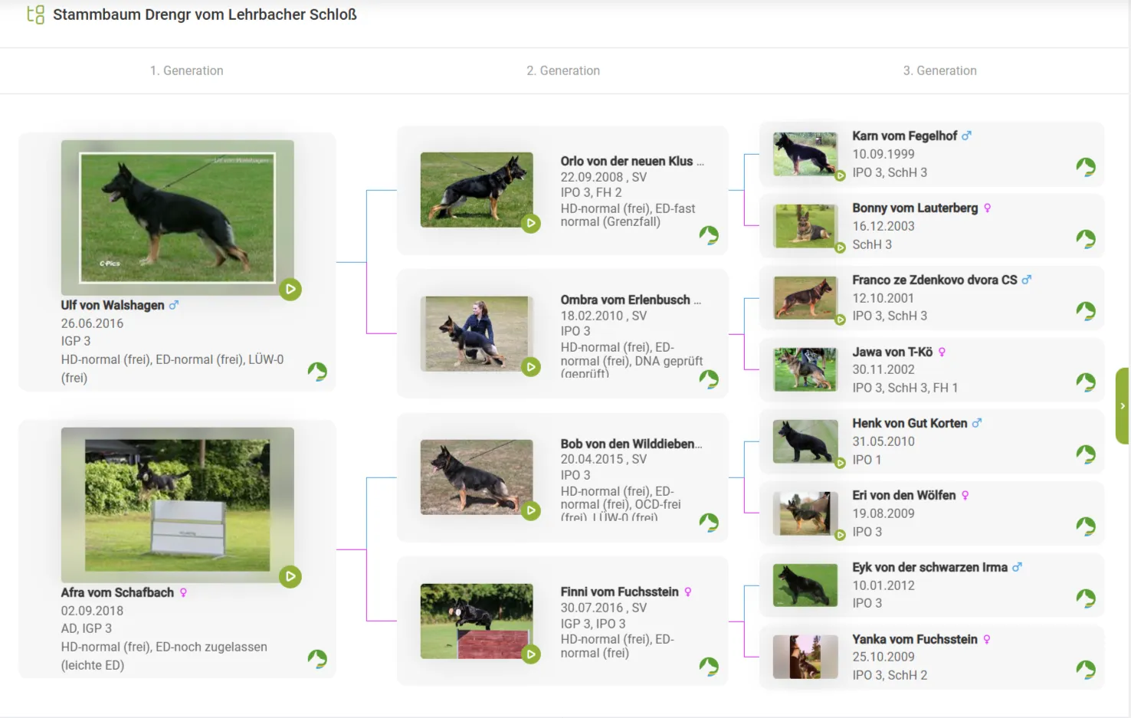This screenshot has width=1131, height=718.
Task: Click green leaf icon in Orlo von der neuen Klus card
Action: pyautogui.click(x=709, y=235)
